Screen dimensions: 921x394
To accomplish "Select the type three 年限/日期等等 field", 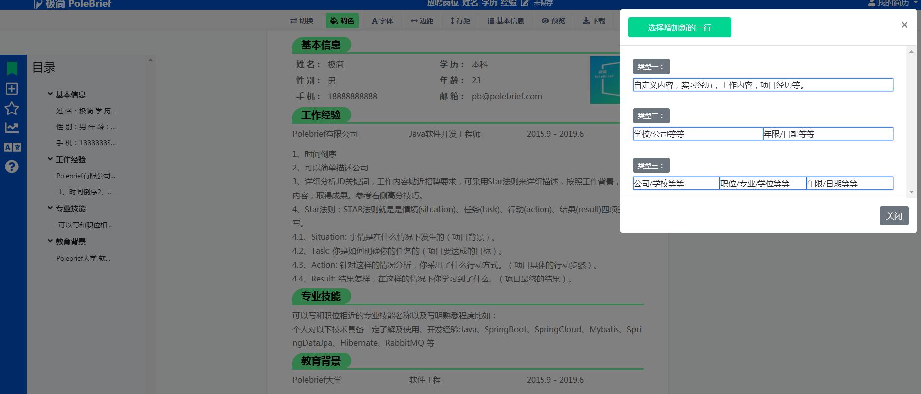I will (x=850, y=183).
